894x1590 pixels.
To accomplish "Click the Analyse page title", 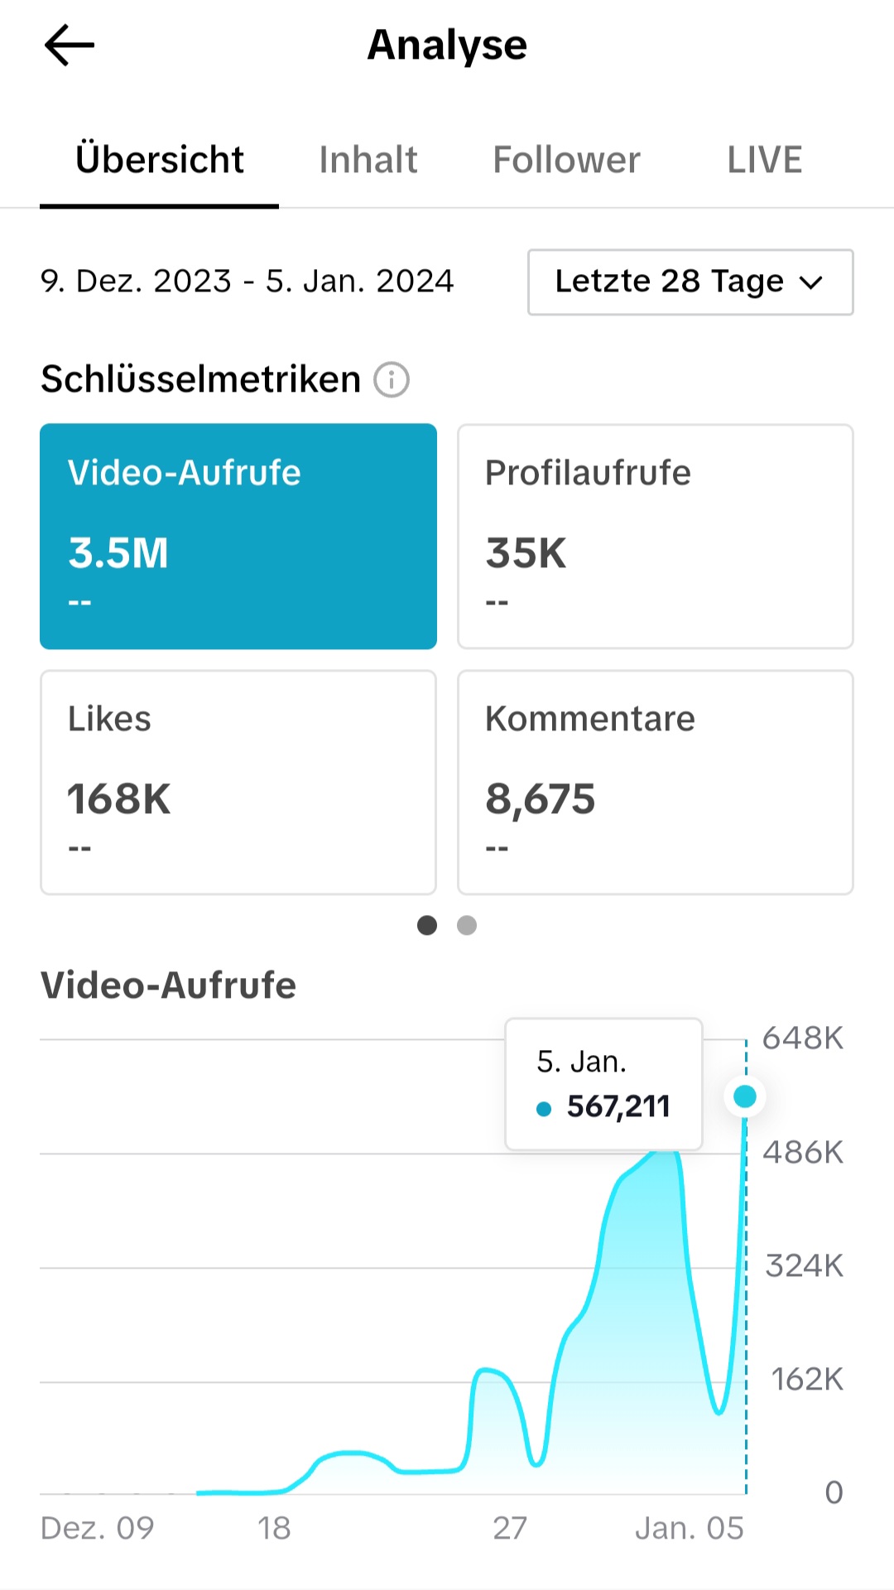I will (447, 45).
